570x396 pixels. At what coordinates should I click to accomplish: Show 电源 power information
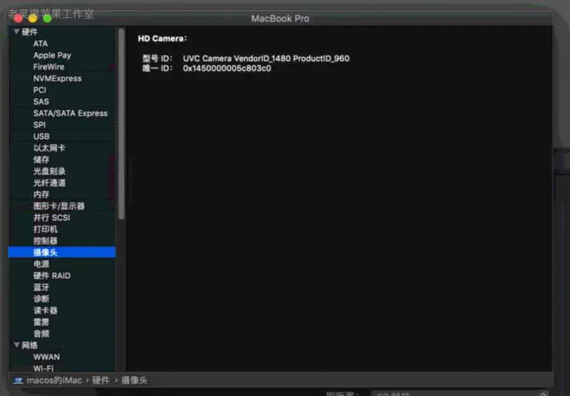pyautogui.click(x=41, y=264)
